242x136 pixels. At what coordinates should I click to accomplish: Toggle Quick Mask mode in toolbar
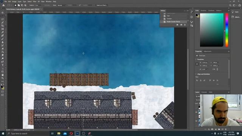pos(3,91)
